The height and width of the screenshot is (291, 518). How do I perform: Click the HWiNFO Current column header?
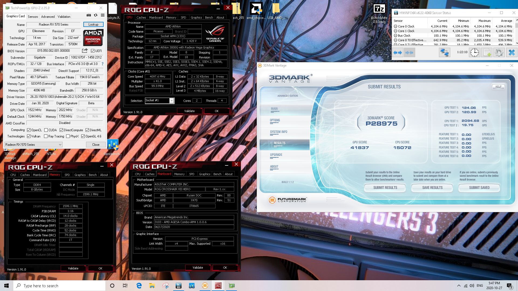(438, 21)
